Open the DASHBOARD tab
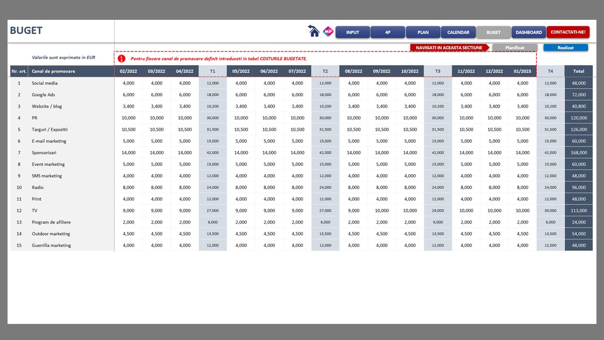Screen dimensions: 604x340 tap(528, 32)
